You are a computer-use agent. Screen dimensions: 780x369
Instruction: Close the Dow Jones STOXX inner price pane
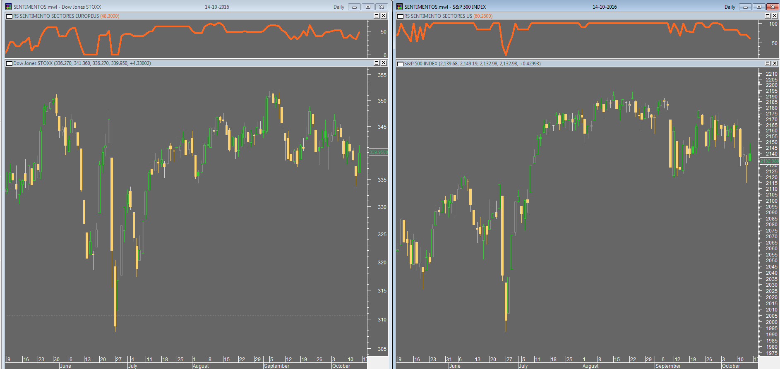pos(384,63)
